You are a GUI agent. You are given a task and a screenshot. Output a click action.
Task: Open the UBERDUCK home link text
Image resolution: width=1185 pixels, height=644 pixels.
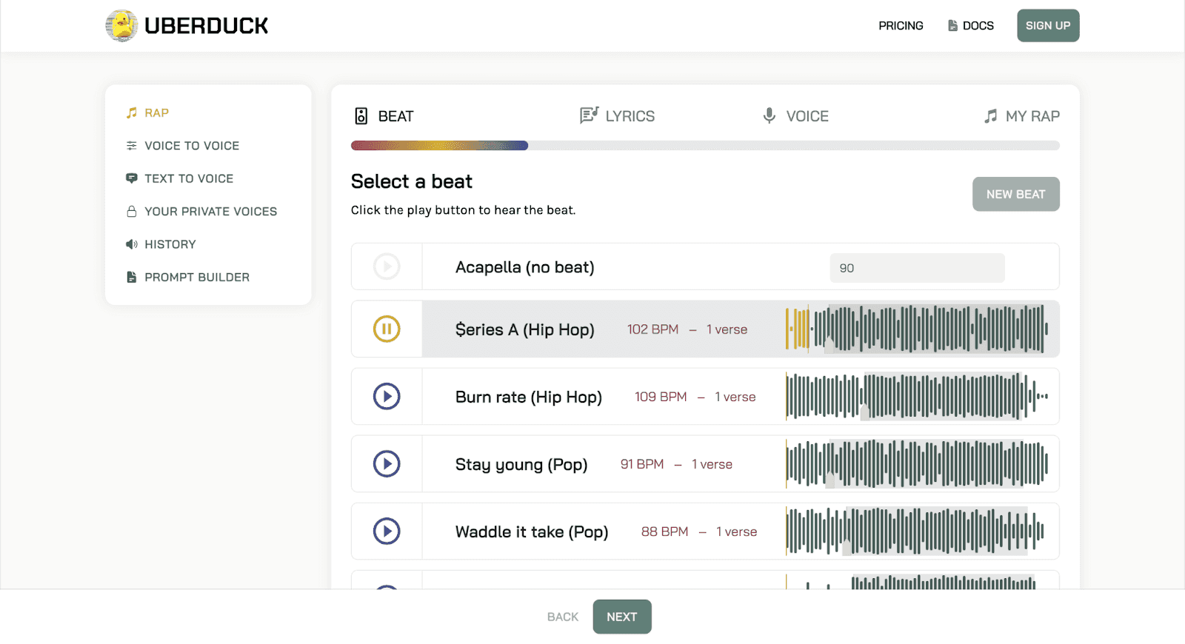coord(206,26)
